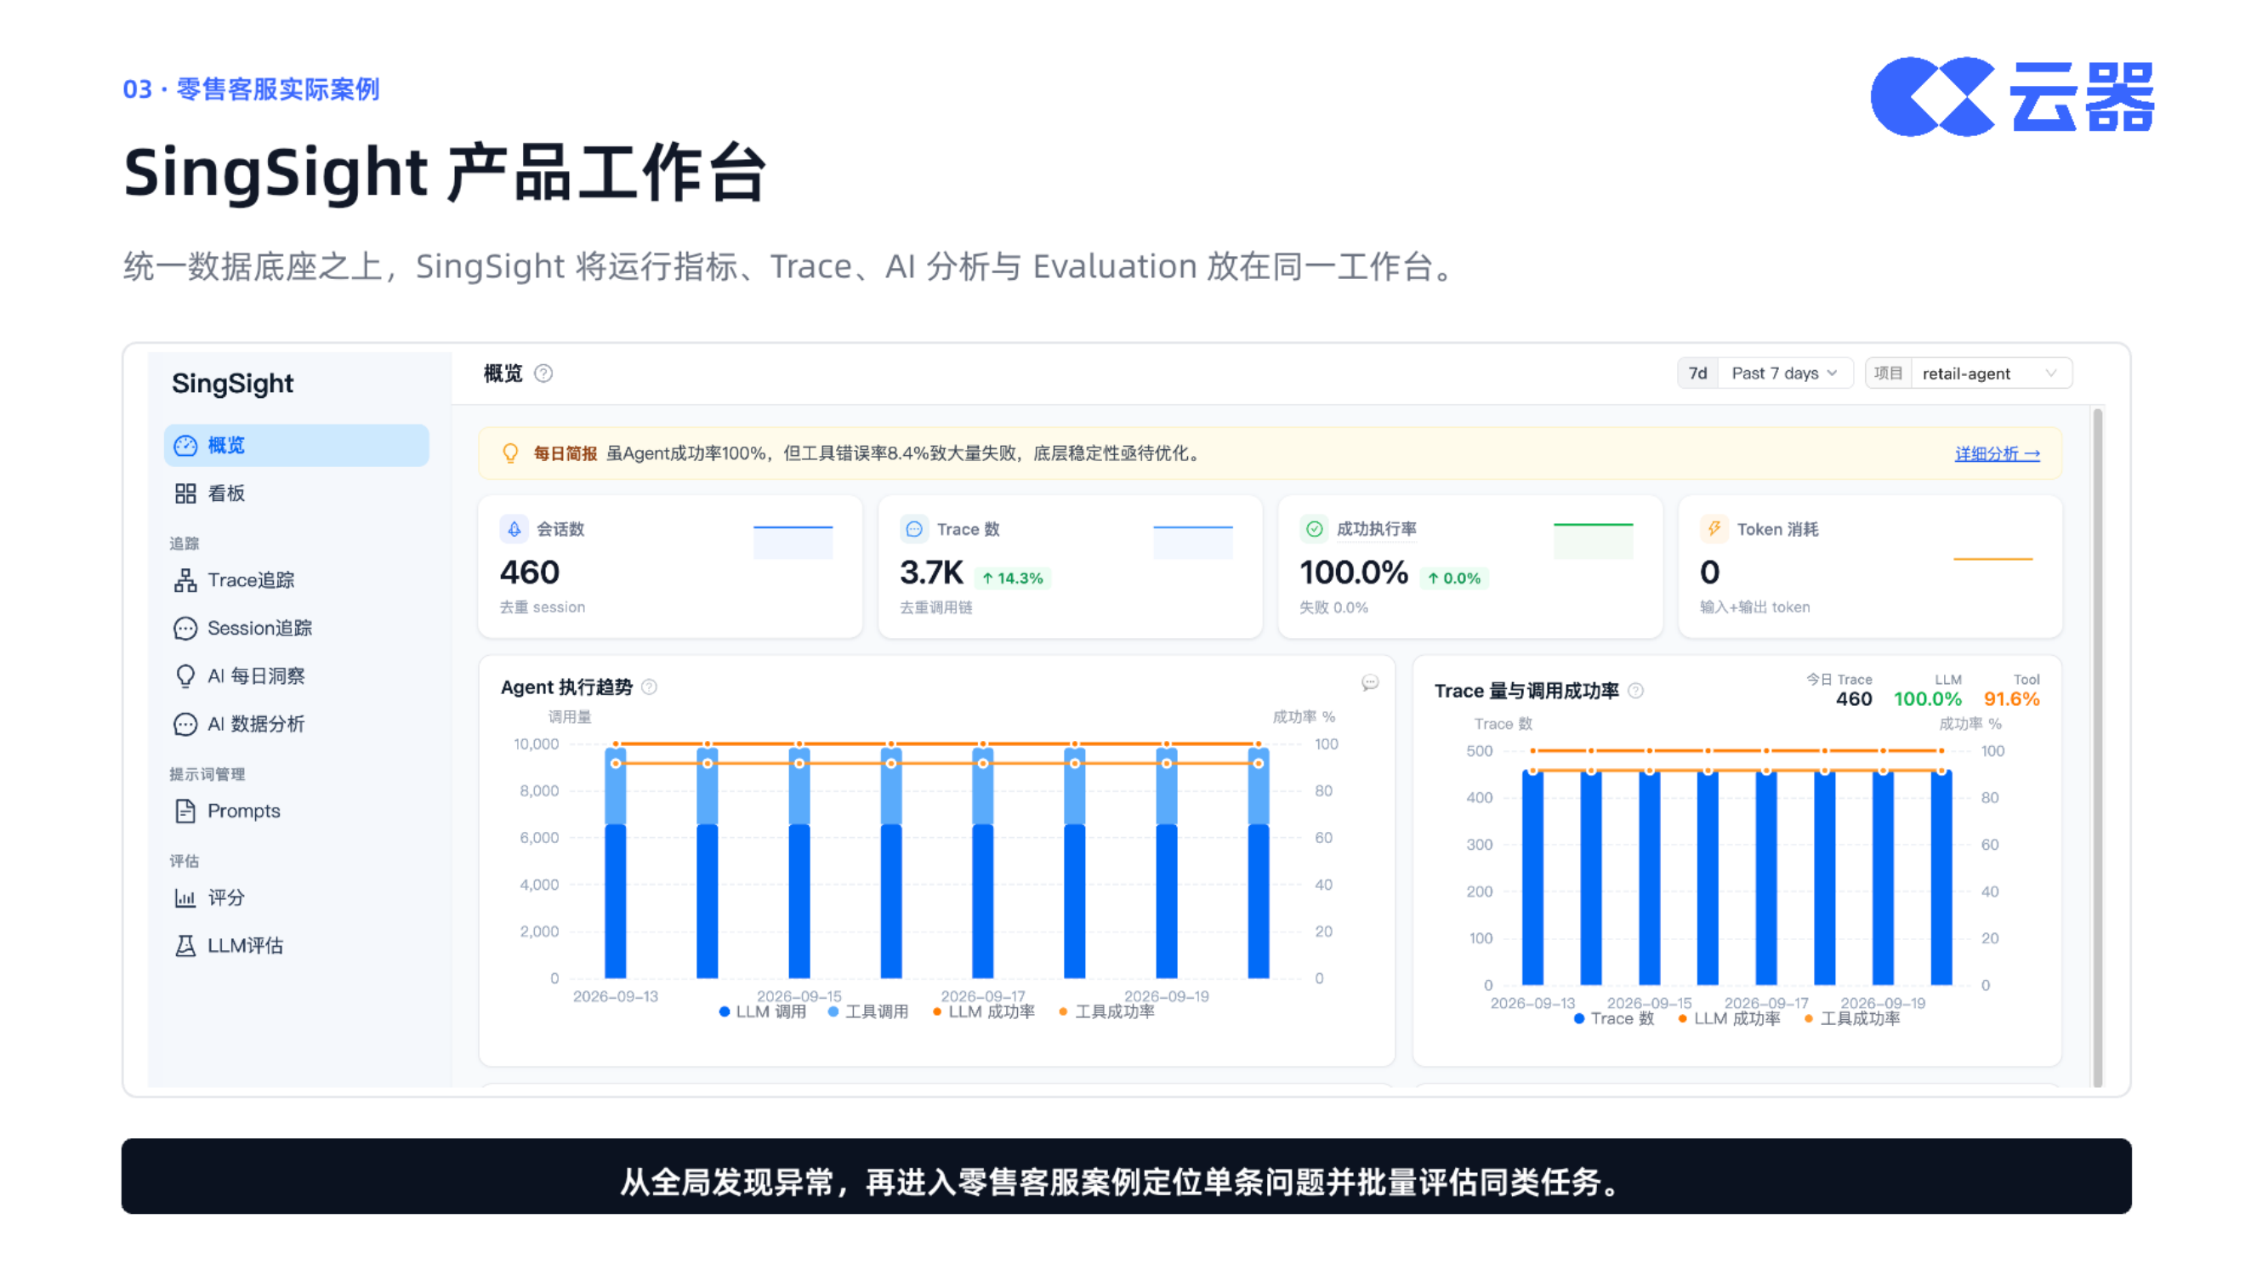Click the 3.7K Trace count value
The image size is (2268, 1276).
930,572
